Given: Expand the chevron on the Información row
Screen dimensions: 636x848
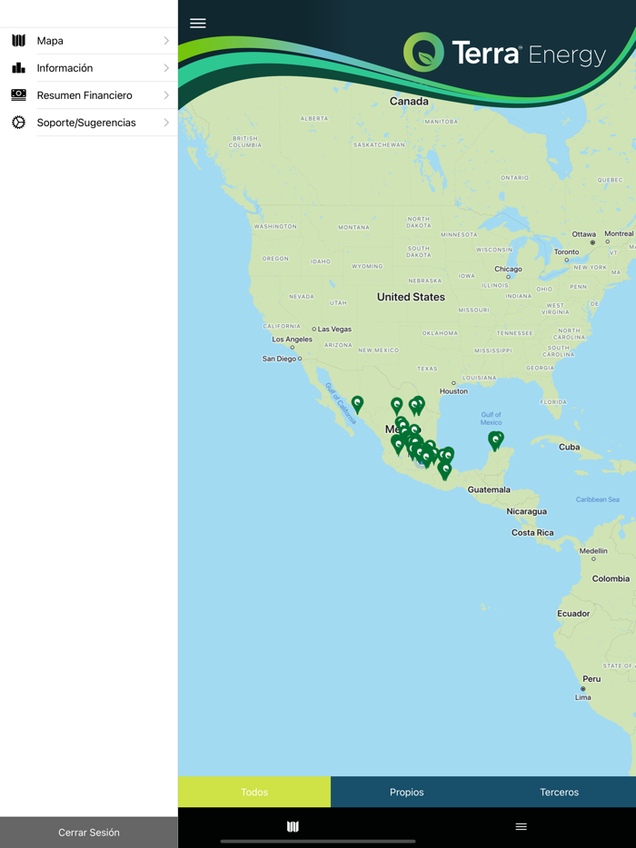Looking at the screenshot, I should click(166, 68).
